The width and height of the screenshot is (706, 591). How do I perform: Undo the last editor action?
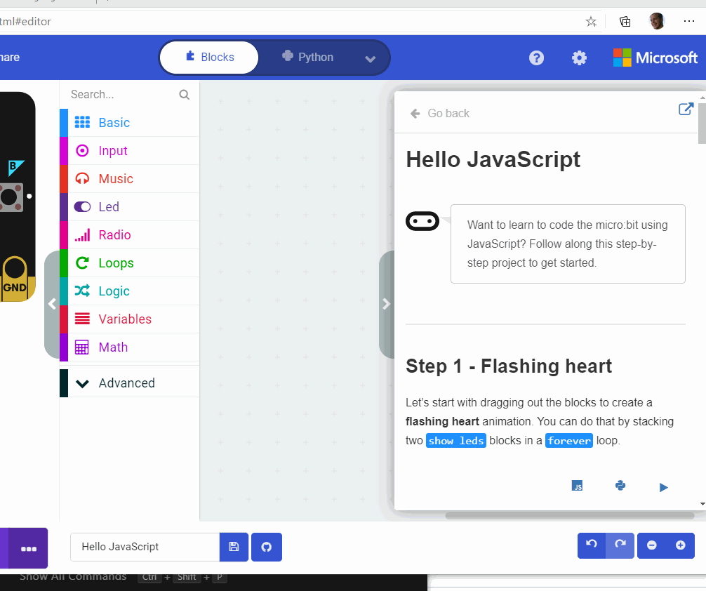pyautogui.click(x=592, y=545)
